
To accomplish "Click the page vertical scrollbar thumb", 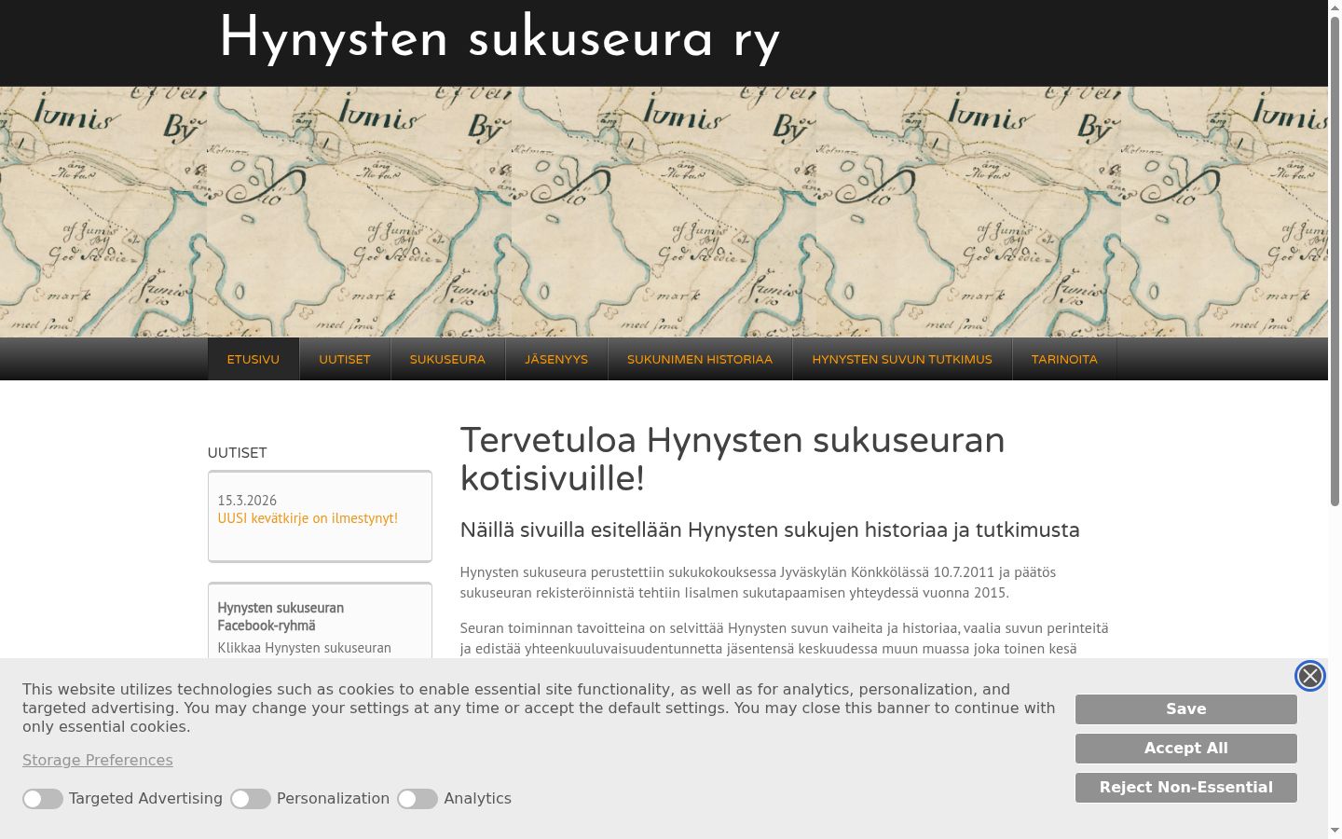I will click(1335, 261).
